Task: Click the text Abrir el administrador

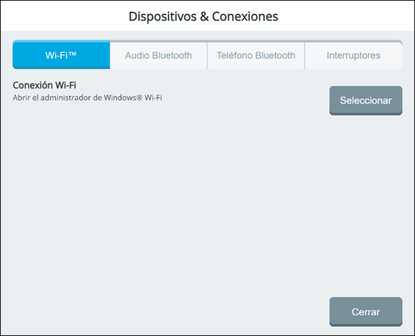Action: [x=49, y=98]
